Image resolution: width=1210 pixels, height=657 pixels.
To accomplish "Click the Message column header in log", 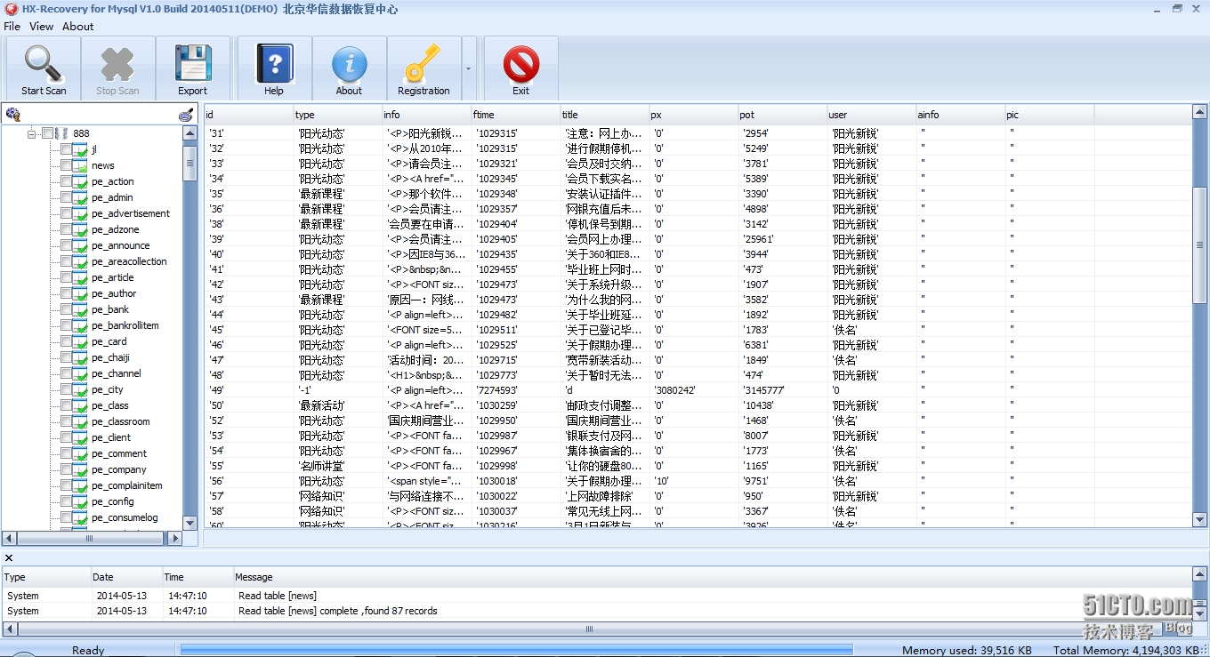I will (712, 577).
